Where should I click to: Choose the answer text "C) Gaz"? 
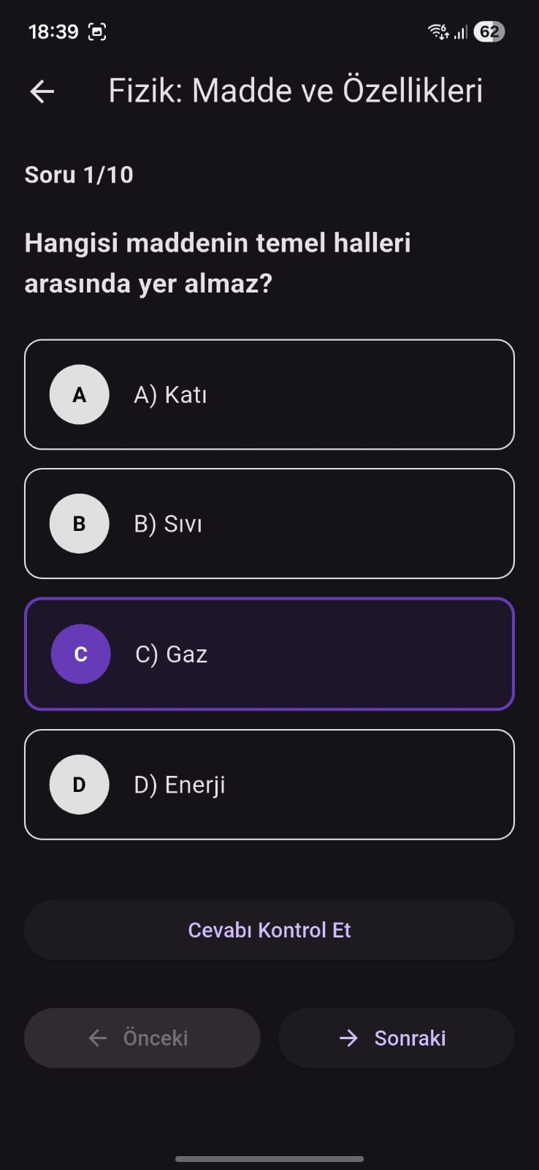tap(172, 654)
